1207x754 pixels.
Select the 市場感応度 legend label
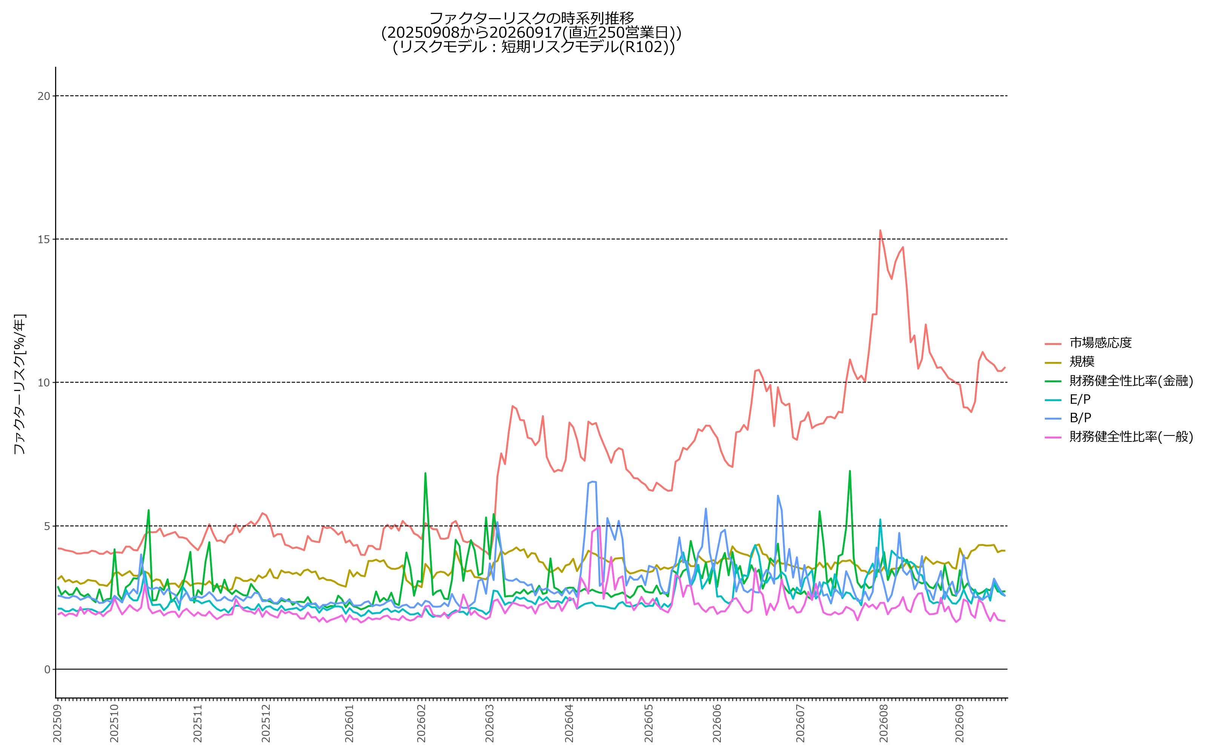point(1101,343)
